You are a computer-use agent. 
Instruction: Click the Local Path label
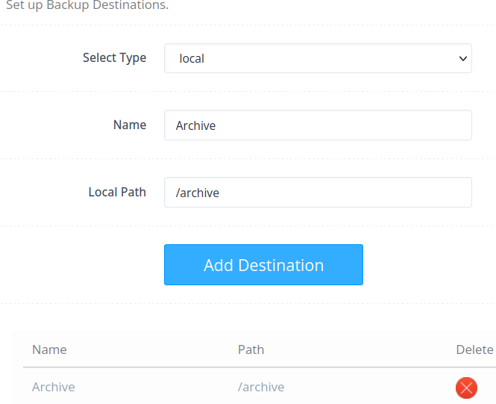pos(117,192)
